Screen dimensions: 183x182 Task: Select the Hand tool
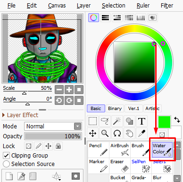pyautogui.click(x=129, y=134)
